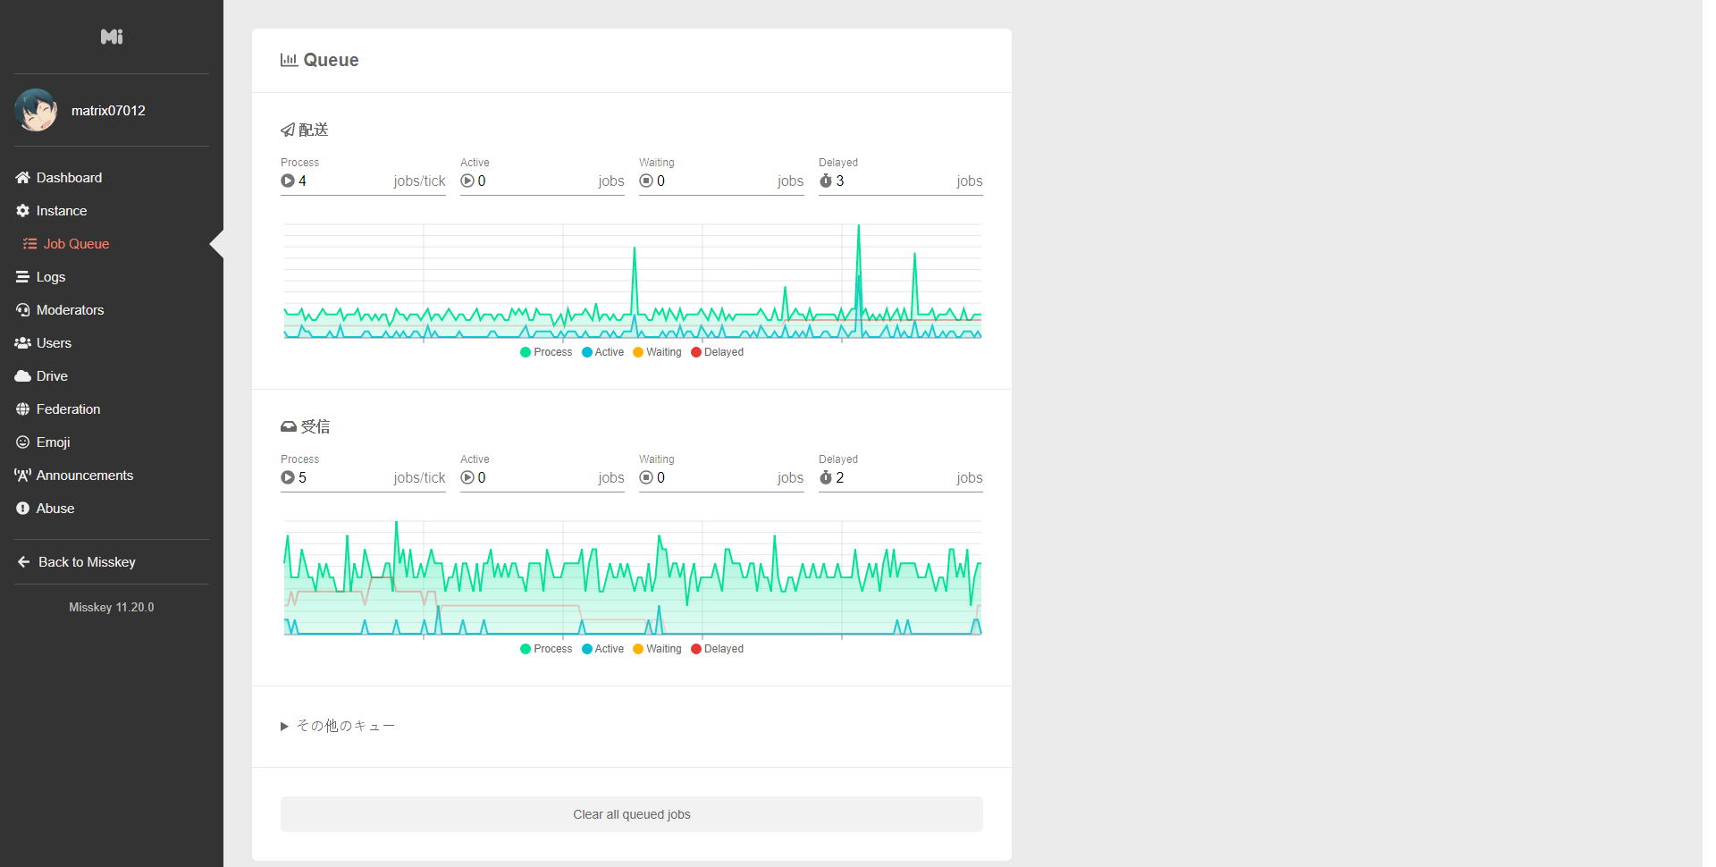Expand the その他のキュー section
1716x867 pixels.
[x=338, y=726]
